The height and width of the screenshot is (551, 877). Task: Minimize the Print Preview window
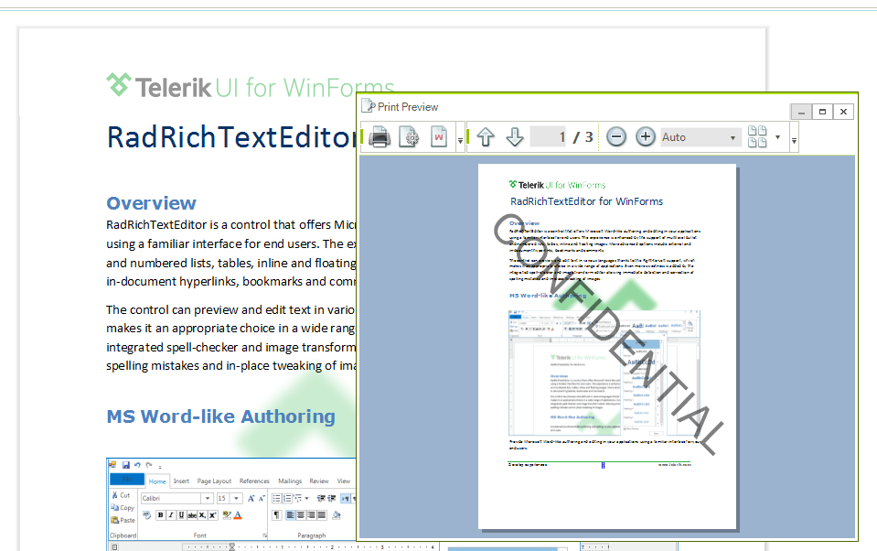coord(801,112)
